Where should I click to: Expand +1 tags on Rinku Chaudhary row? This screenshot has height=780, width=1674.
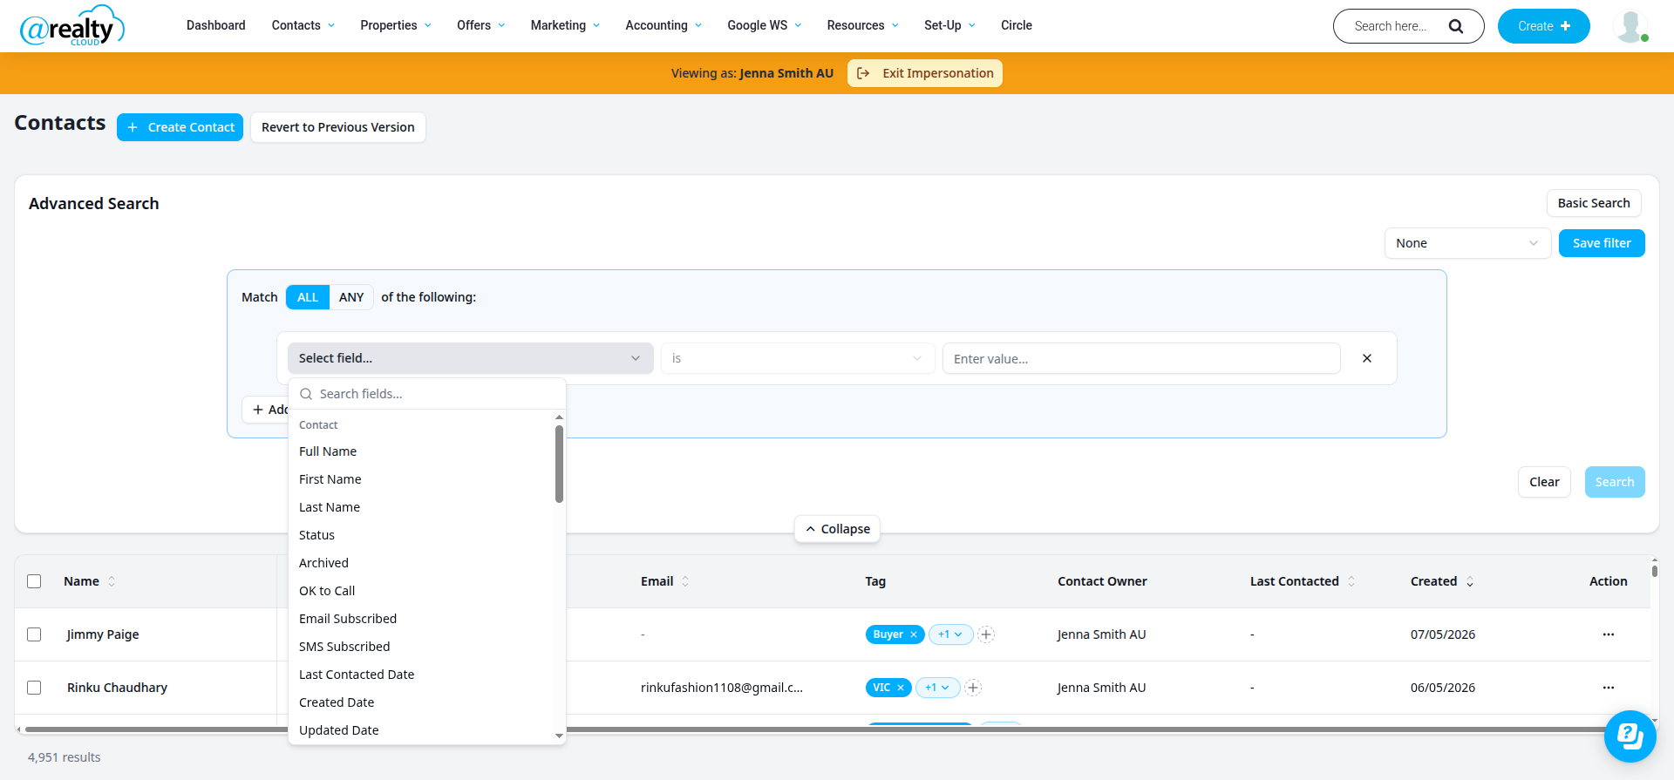click(x=937, y=688)
